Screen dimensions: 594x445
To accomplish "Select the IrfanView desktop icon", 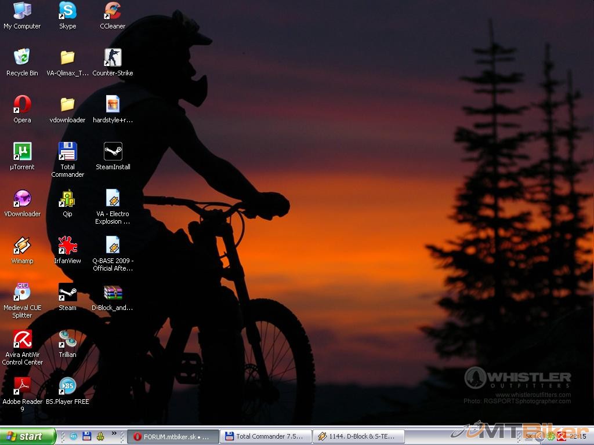I will (x=67, y=245).
